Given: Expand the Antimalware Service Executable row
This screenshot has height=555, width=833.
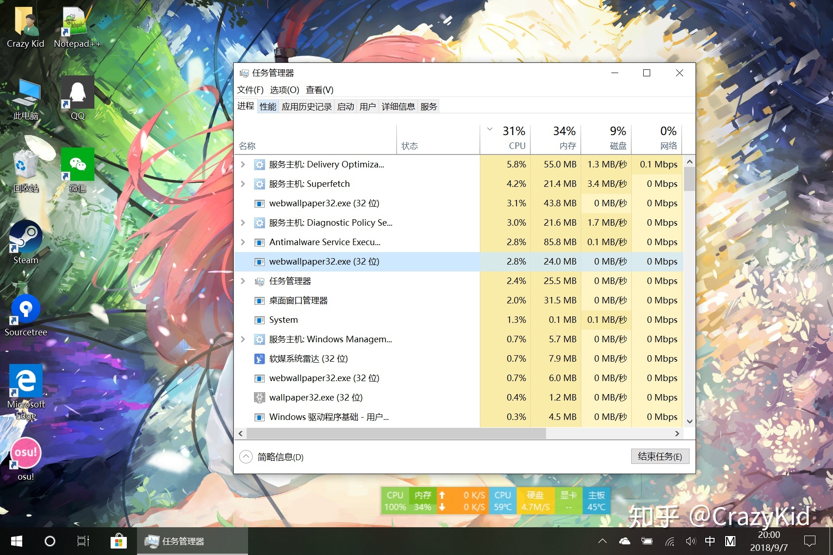Looking at the screenshot, I should point(243,242).
